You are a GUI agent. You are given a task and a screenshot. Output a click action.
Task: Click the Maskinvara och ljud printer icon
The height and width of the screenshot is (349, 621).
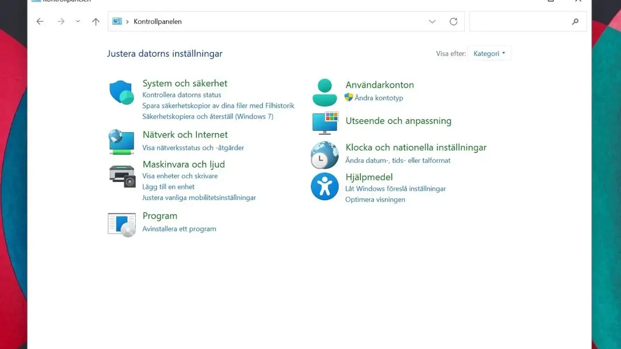click(x=122, y=176)
